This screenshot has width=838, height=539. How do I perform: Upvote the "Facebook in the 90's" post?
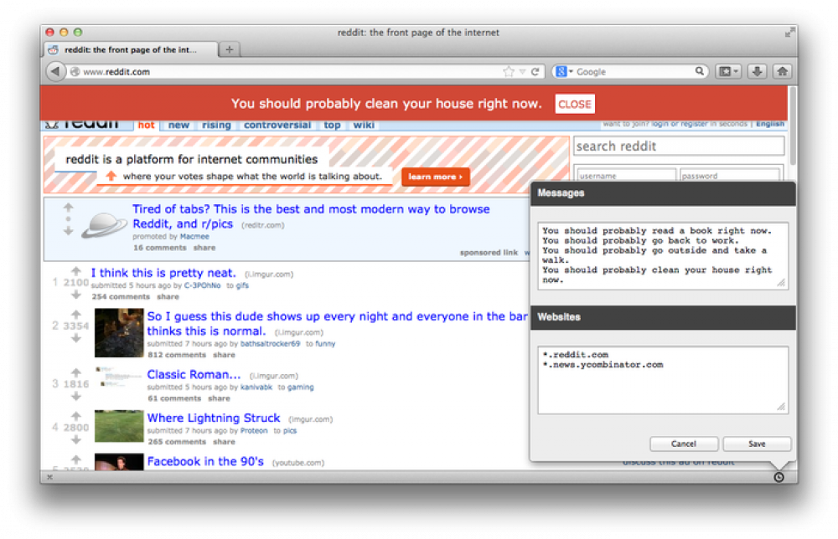pos(76,459)
